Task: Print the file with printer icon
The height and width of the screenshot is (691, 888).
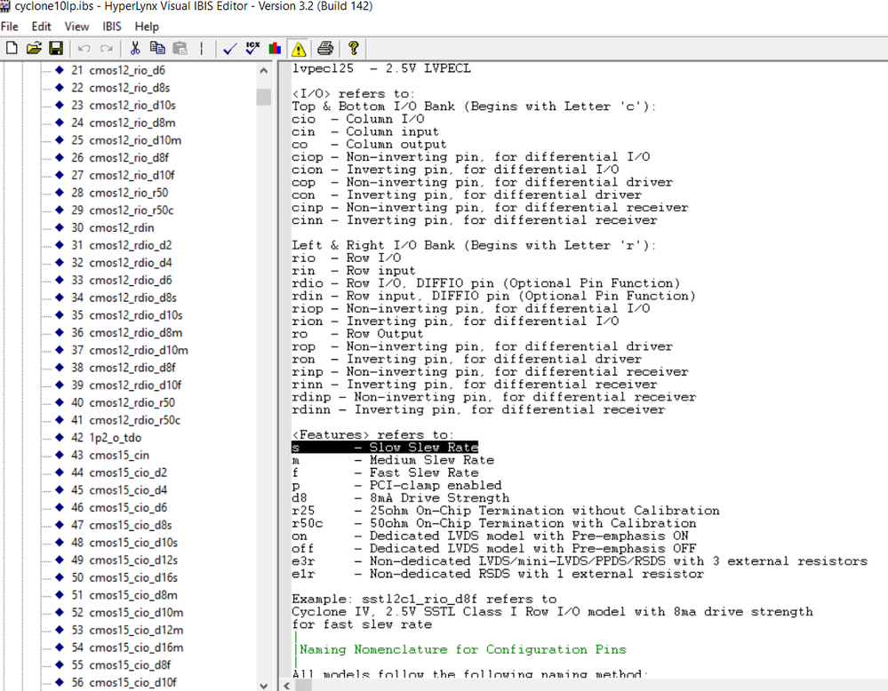Action: pyautogui.click(x=325, y=48)
